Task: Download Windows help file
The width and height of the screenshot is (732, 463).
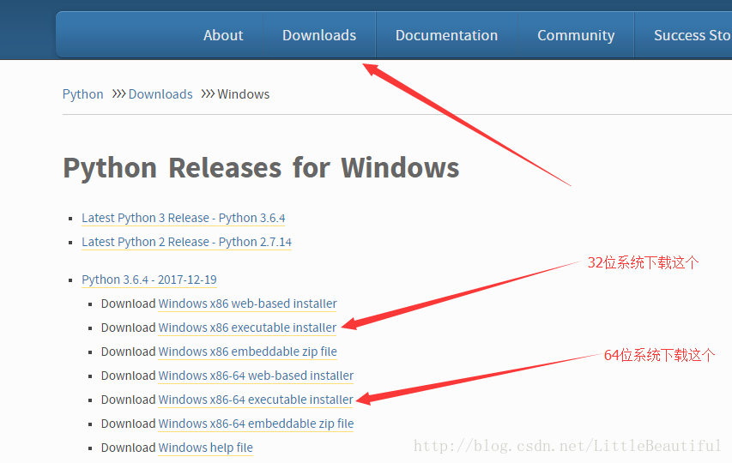Action: [205, 448]
